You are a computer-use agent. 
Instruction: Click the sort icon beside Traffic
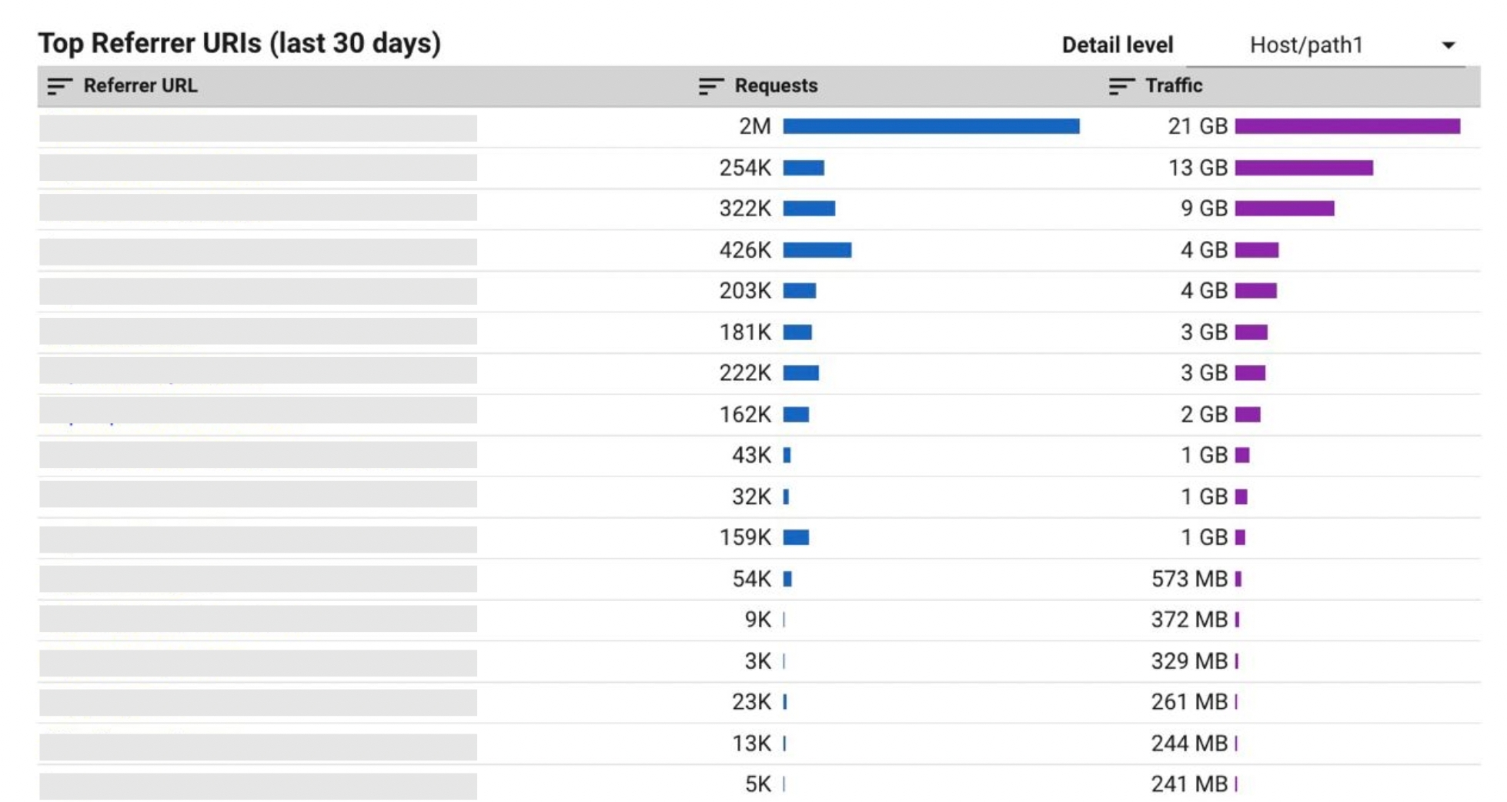(1121, 86)
